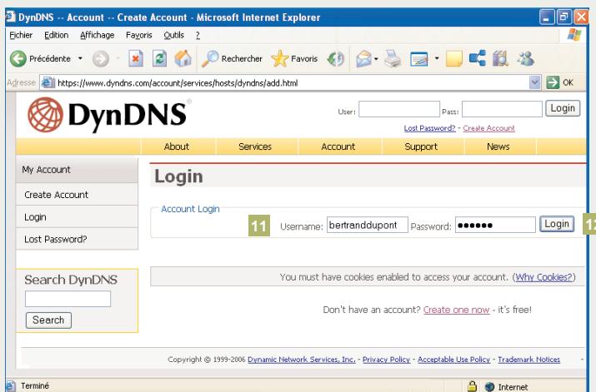
Task: Click the Account Login form Login button
Action: pos(557,224)
